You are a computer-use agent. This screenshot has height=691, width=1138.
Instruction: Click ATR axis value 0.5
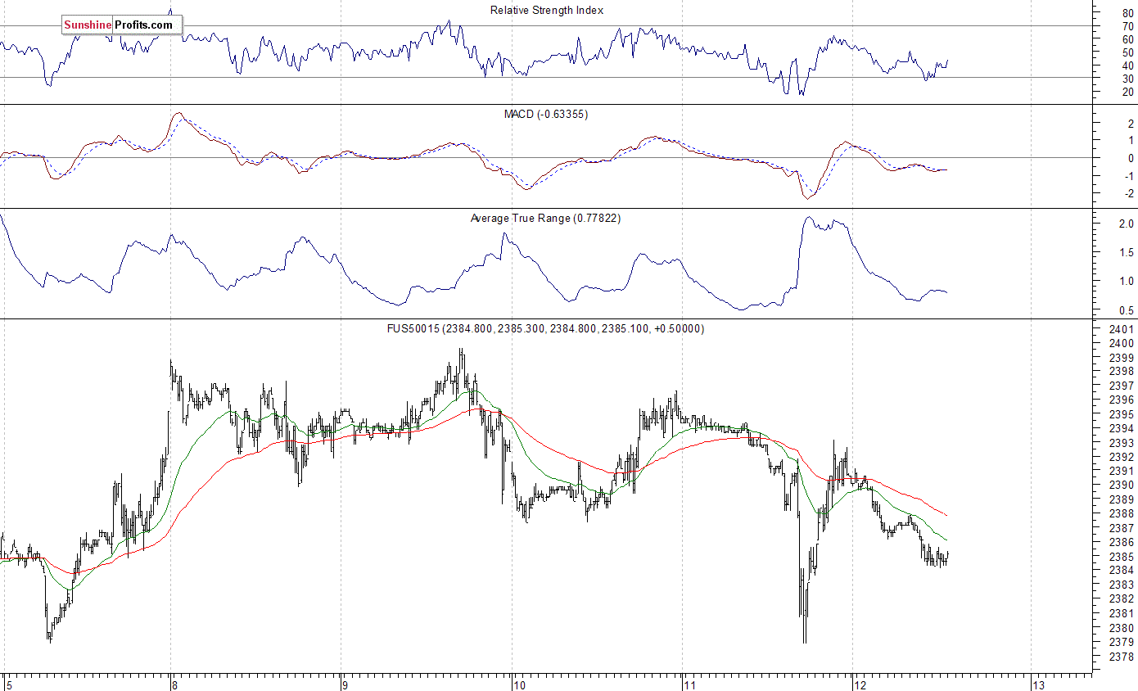pyautogui.click(x=1126, y=310)
